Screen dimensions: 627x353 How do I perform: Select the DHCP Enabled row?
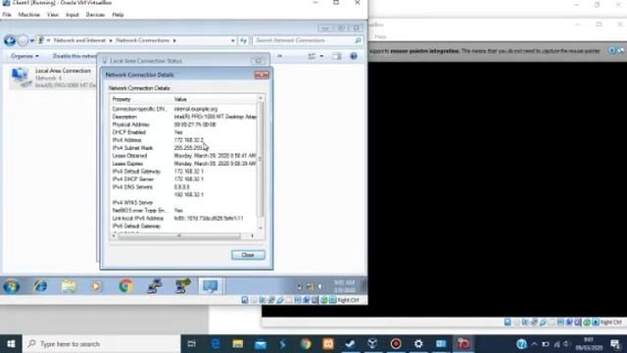pyautogui.click(x=184, y=132)
